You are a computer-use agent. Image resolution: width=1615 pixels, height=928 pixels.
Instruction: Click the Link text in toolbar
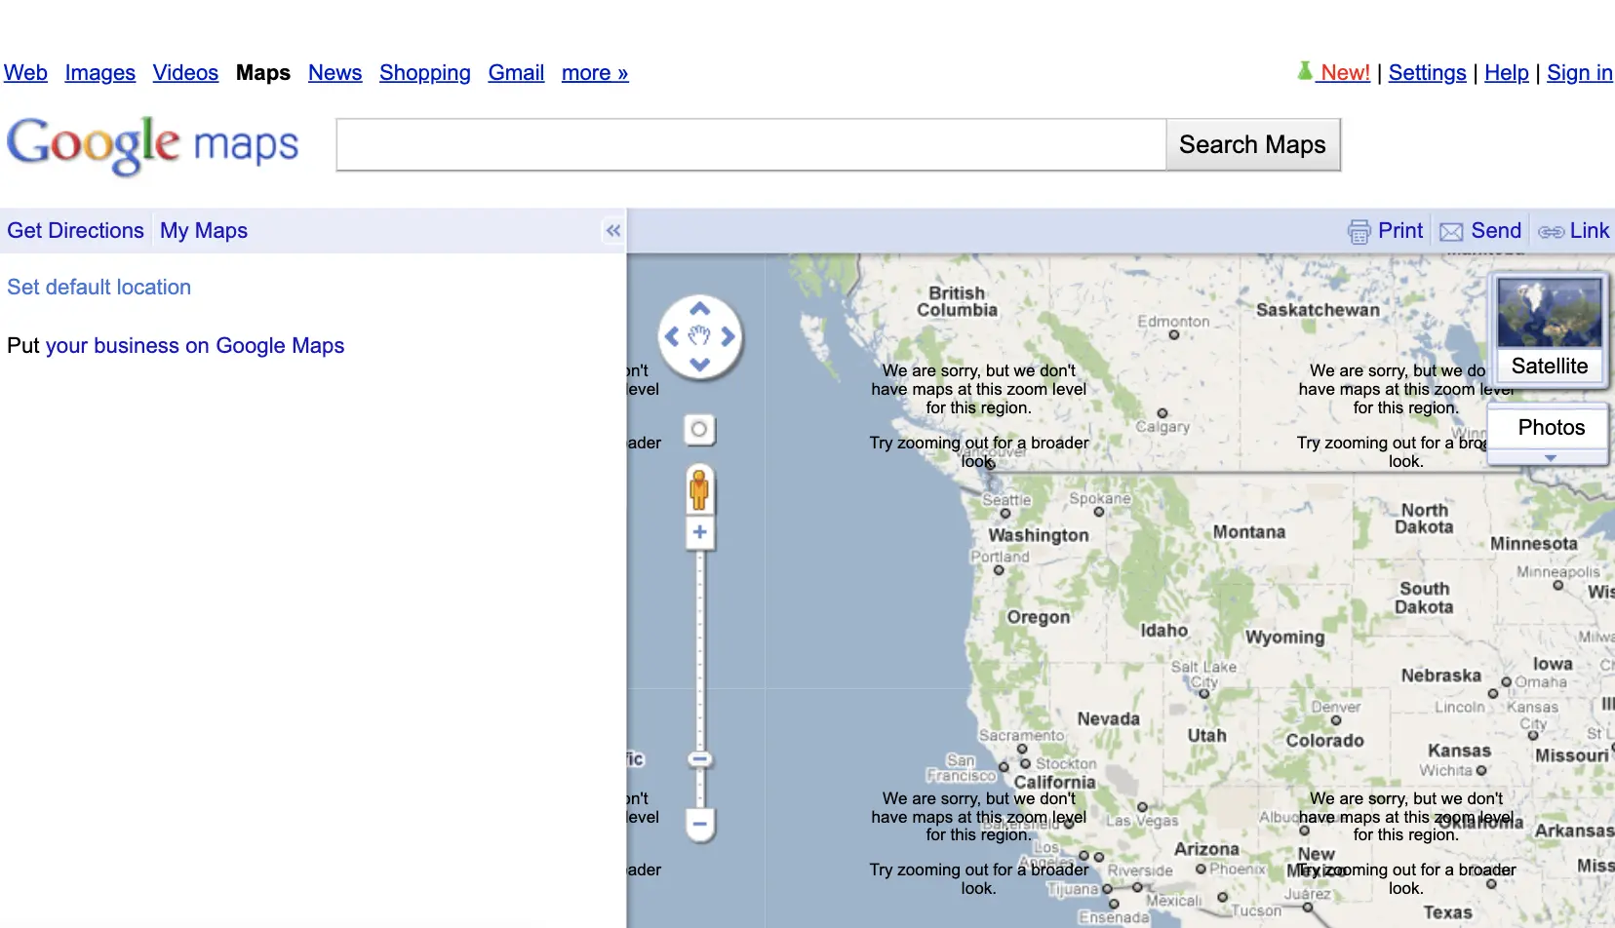[x=1590, y=231]
